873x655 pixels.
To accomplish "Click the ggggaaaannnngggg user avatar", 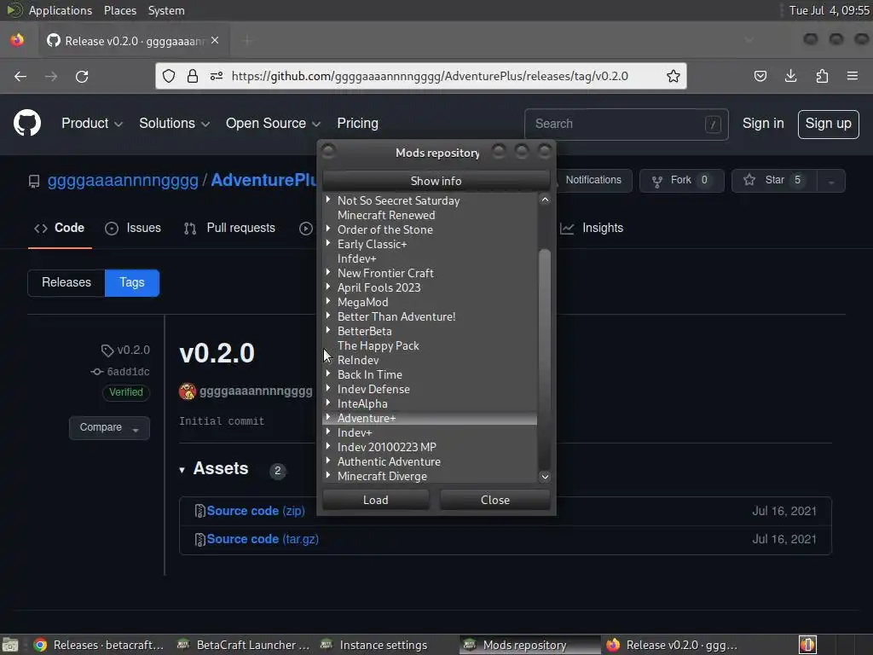I will pyautogui.click(x=187, y=391).
